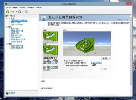
Task: Click the 系统信息 link
Action: pyautogui.click(x=12, y=93)
